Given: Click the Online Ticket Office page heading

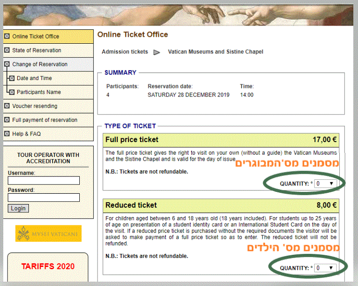Looking at the screenshot, I should 133,34.
